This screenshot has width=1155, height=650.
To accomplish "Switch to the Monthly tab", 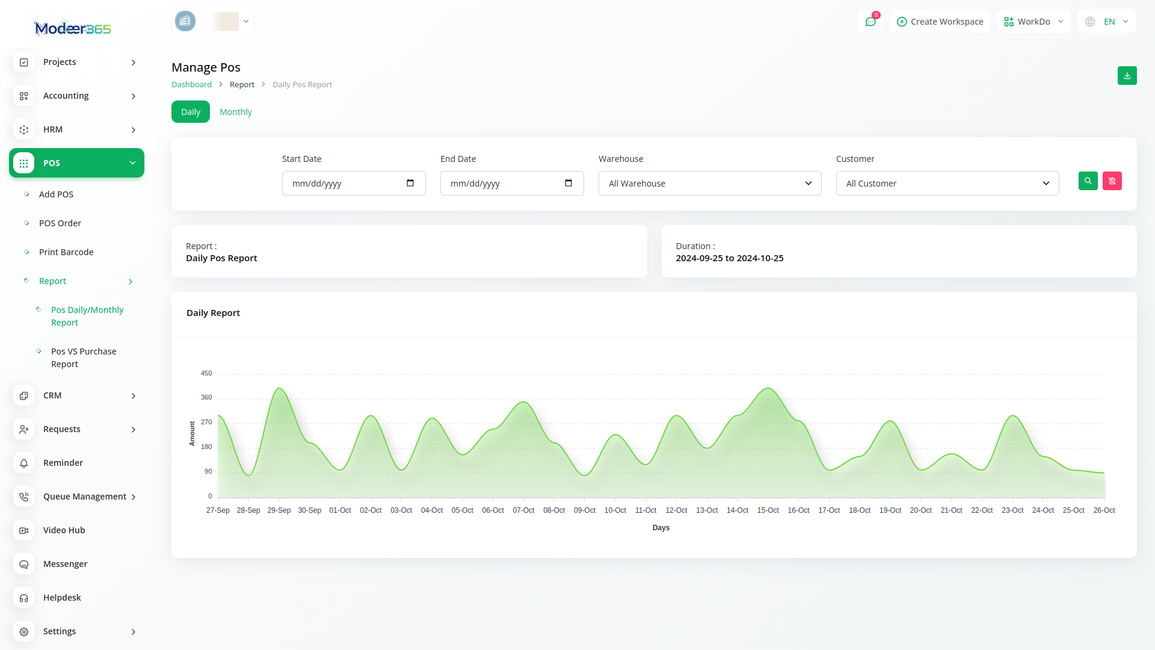I will click(x=235, y=112).
